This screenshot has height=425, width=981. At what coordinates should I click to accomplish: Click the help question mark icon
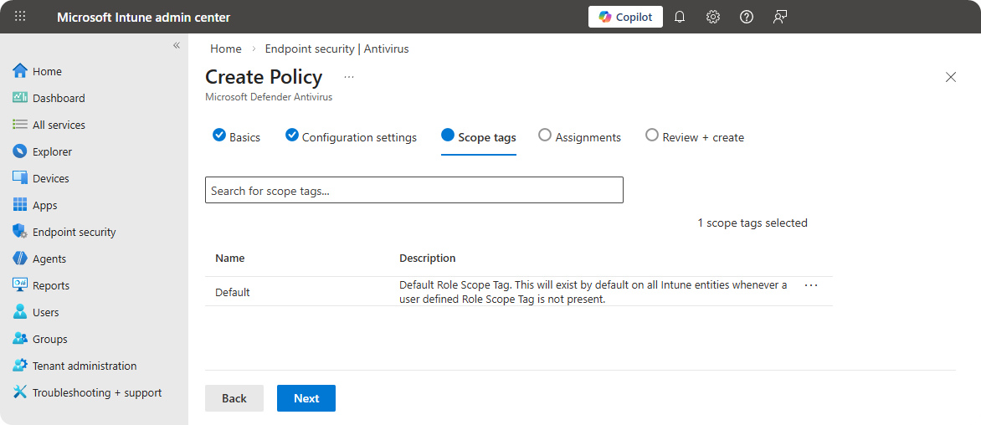click(x=747, y=17)
